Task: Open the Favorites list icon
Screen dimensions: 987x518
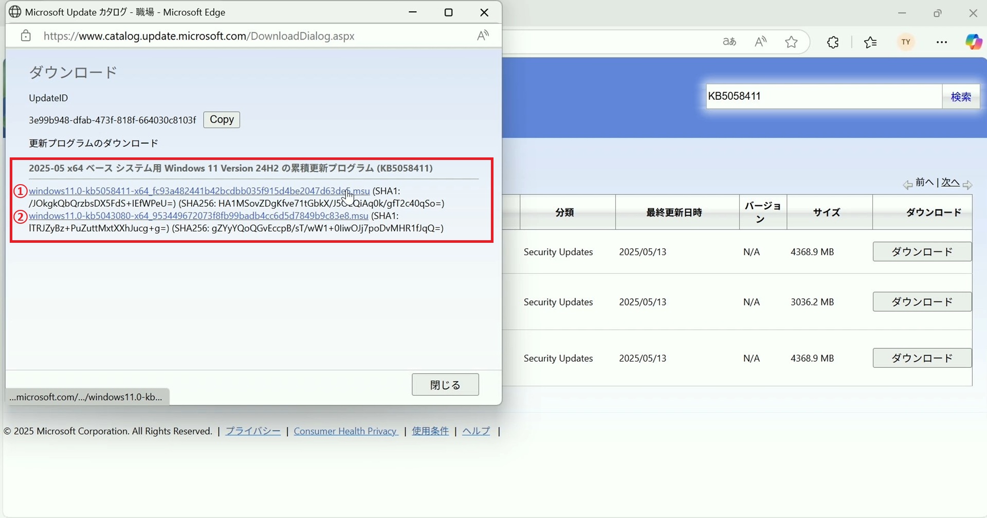Action: point(870,42)
